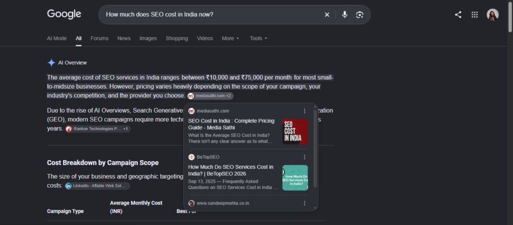Click the mediasathi.com +2 source chip
Image resolution: width=513 pixels, height=225 pixels.
tap(210, 96)
